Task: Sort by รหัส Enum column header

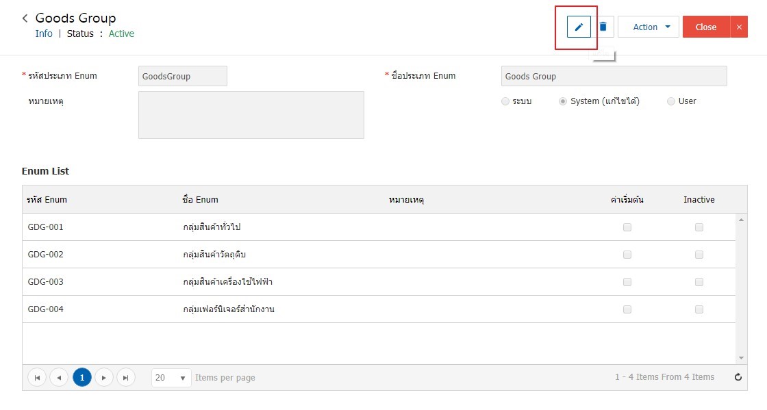Action: pyautogui.click(x=47, y=199)
